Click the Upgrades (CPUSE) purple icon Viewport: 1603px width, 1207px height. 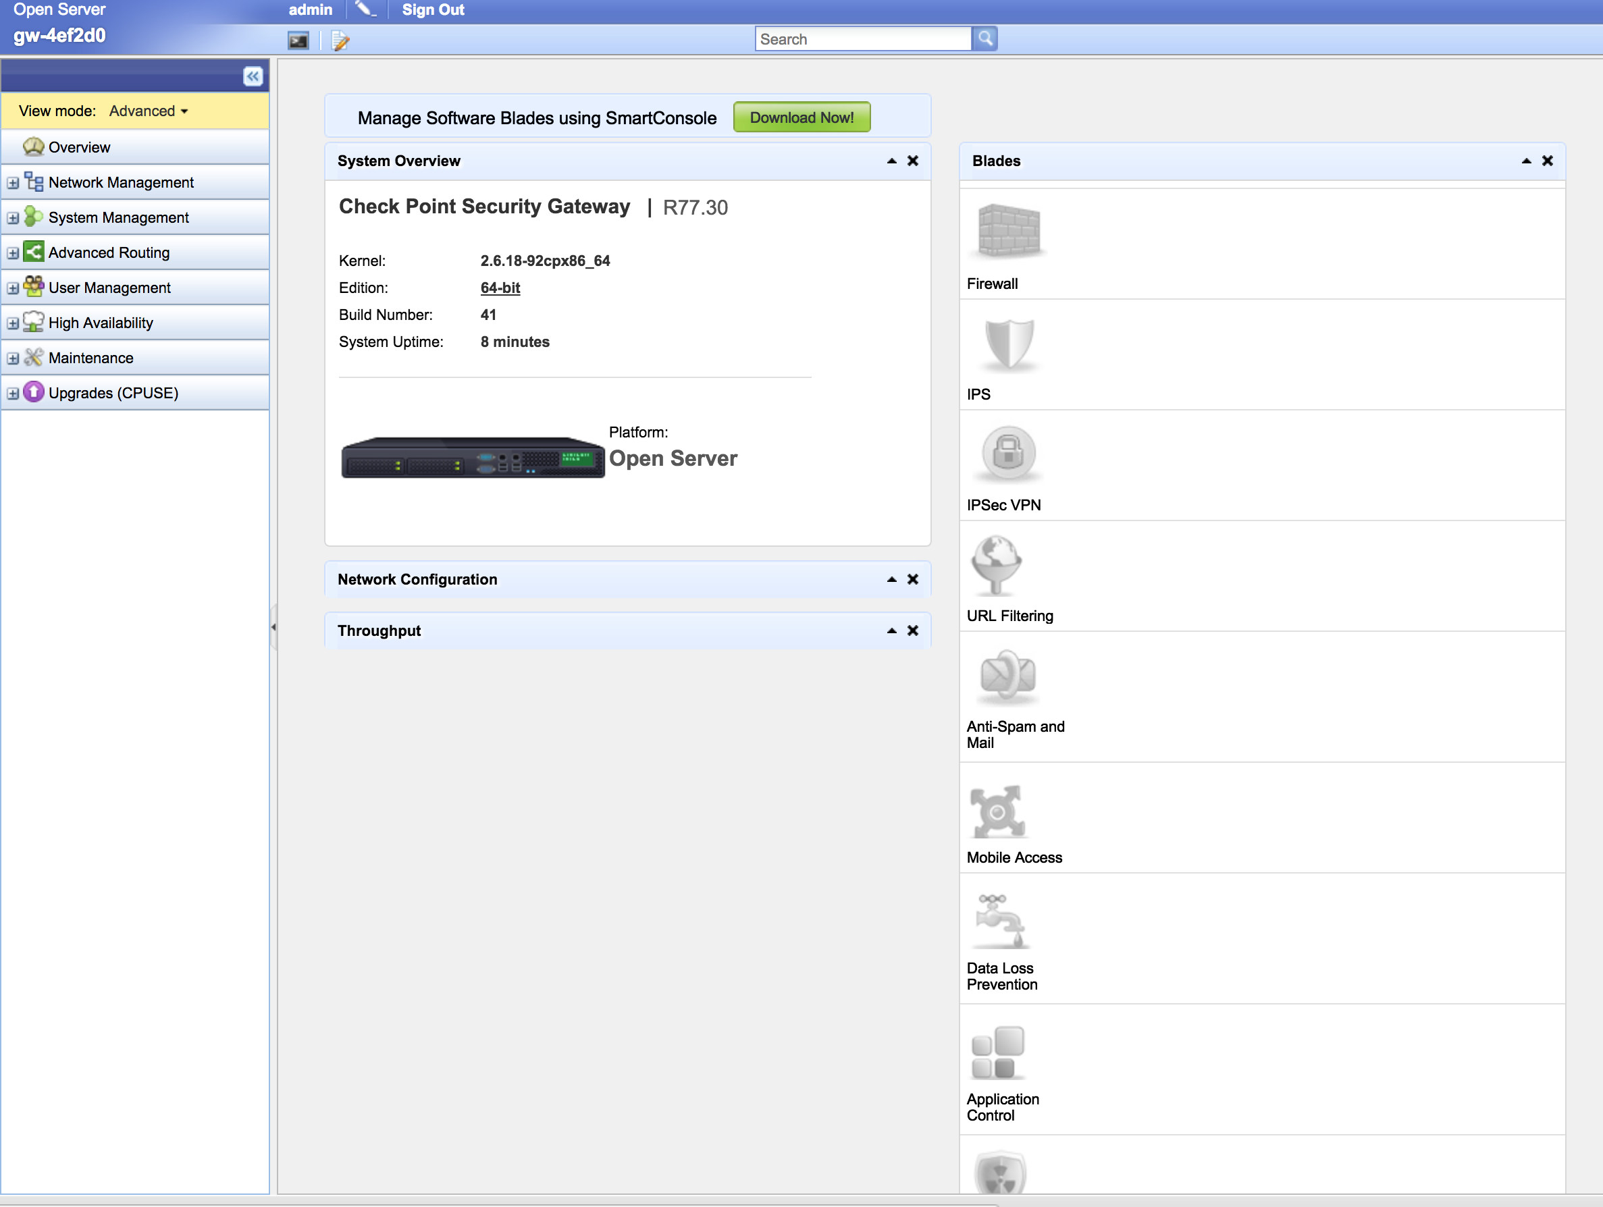tap(33, 392)
